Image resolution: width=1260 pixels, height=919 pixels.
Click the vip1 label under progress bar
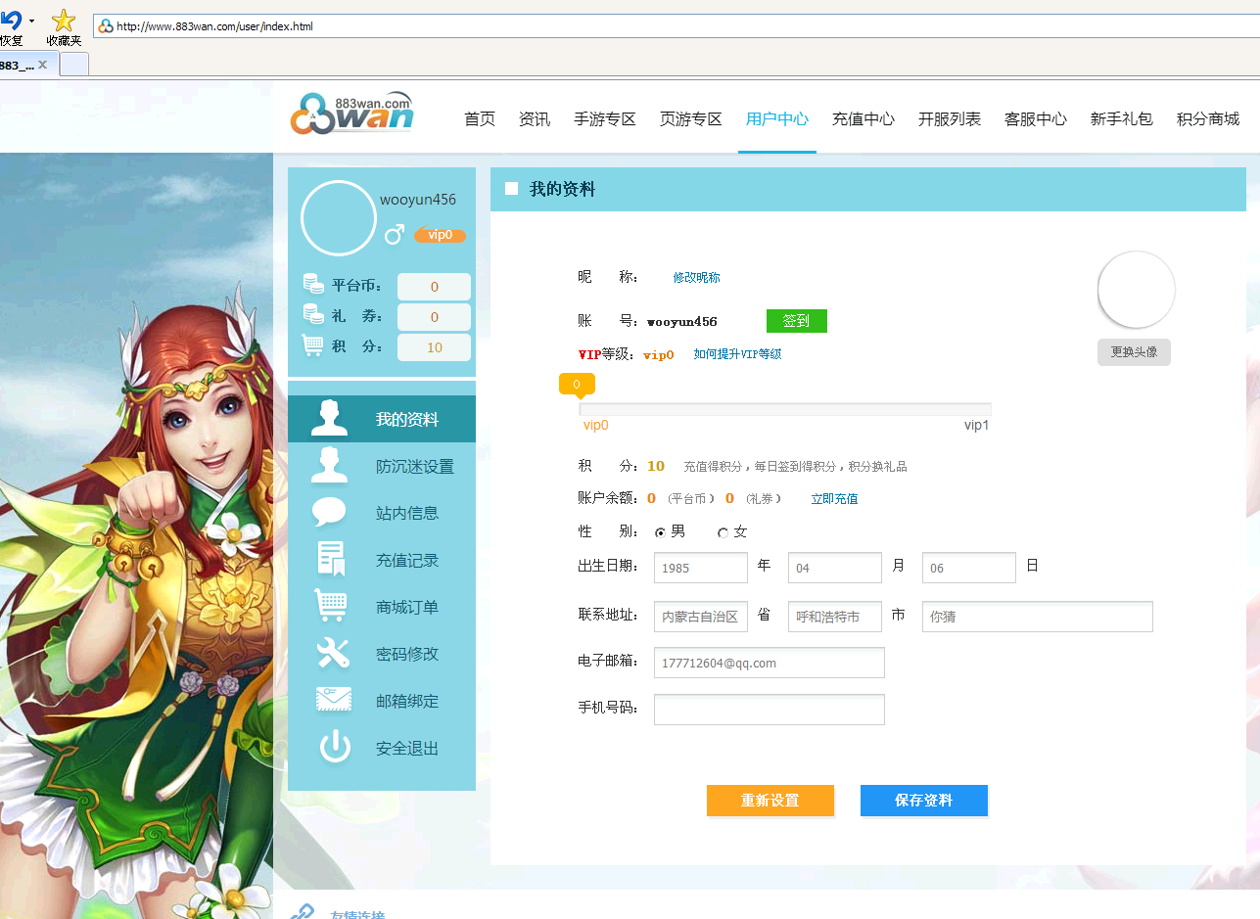point(977,425)
